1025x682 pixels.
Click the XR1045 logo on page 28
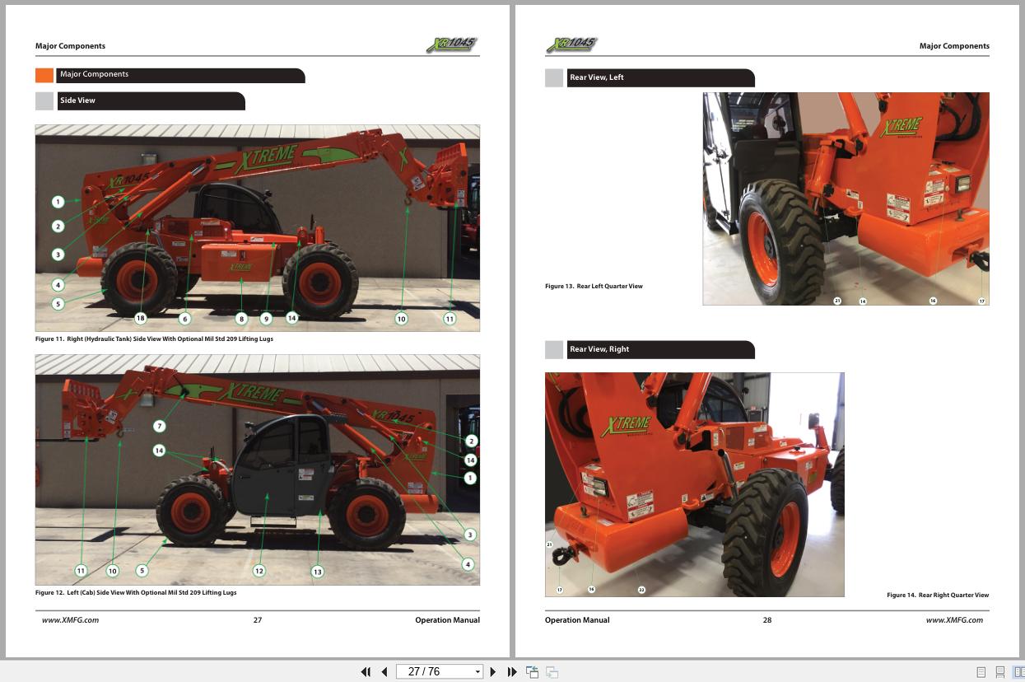click(571, 45)
